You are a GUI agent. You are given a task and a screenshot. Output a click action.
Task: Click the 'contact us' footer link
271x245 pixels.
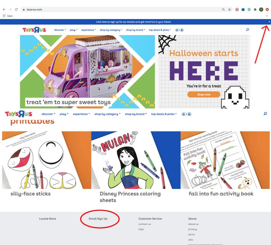pos(145,224)
